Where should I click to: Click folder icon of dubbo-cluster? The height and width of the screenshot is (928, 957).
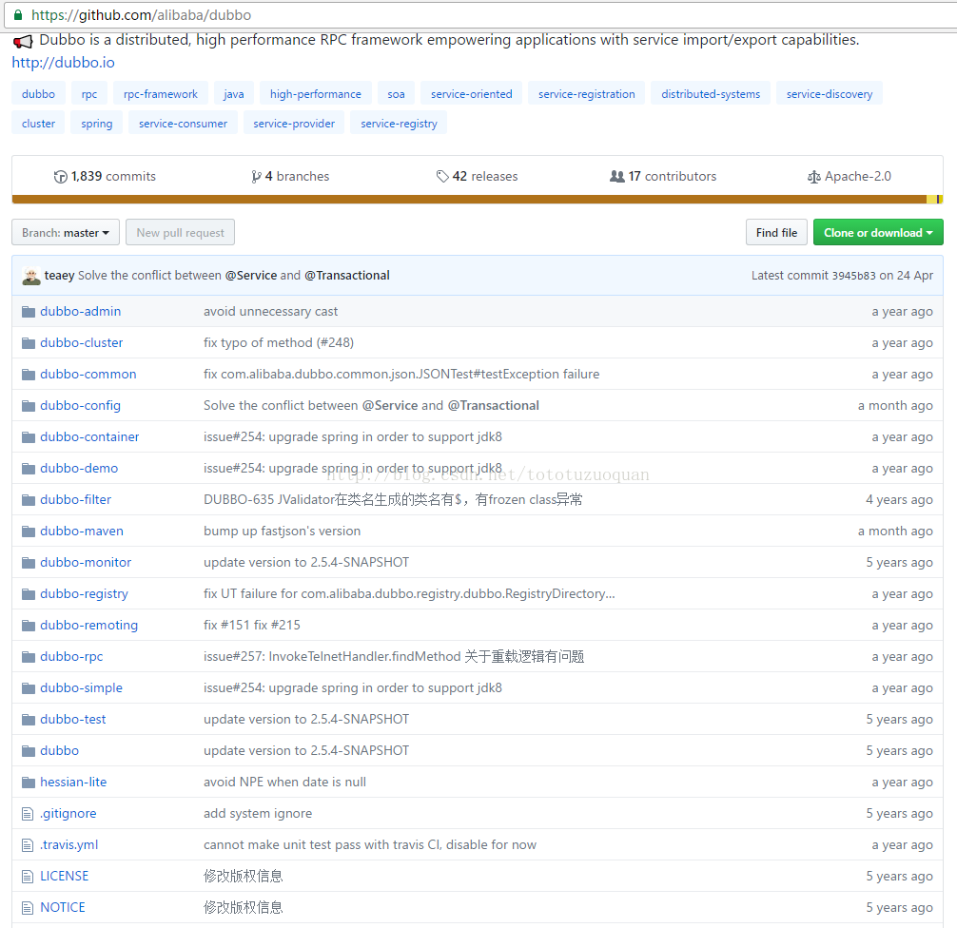pos(29,343)
